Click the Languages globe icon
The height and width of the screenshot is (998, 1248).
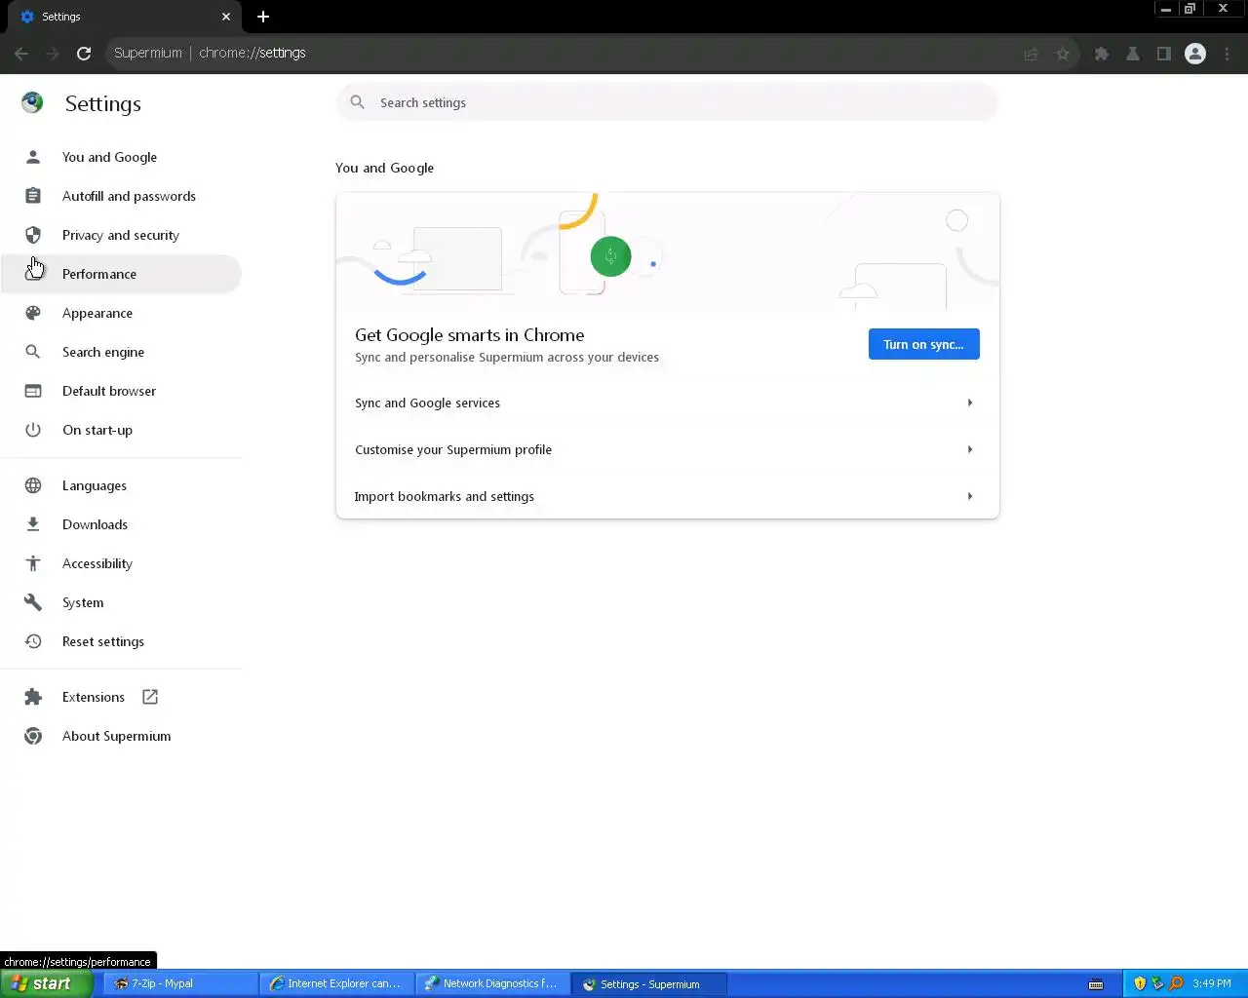pyautogui.click(x=33, y=485)
